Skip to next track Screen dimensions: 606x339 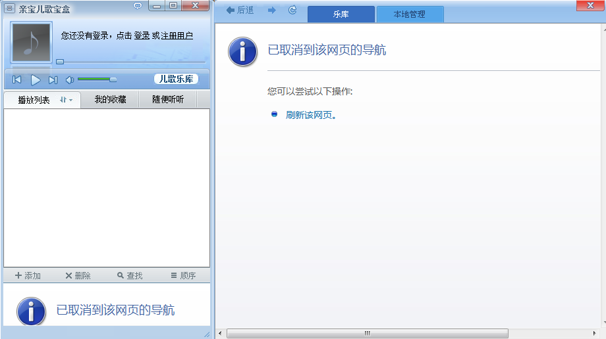tap(53, 80)
